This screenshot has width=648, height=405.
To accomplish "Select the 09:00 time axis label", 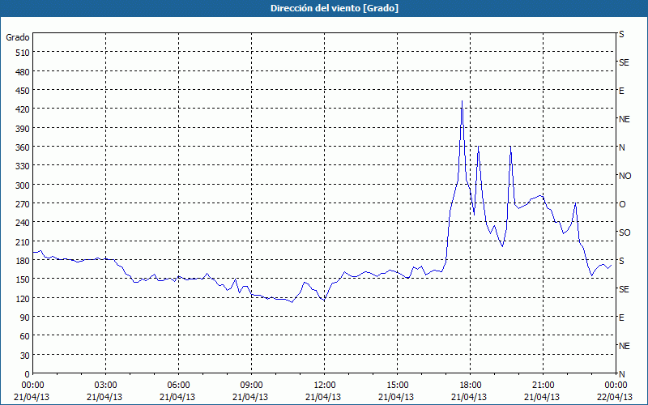I will (x=251, y=386).
